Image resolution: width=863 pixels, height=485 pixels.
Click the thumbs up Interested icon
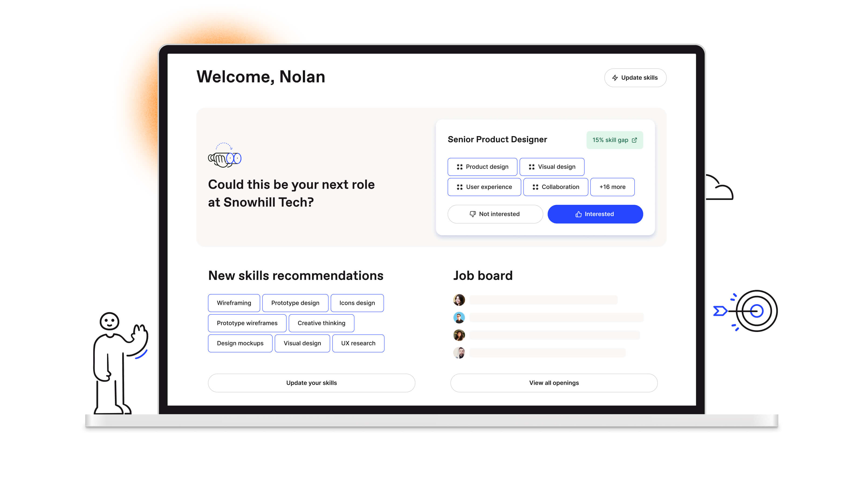pyautogui.click(x=578, y=214)
